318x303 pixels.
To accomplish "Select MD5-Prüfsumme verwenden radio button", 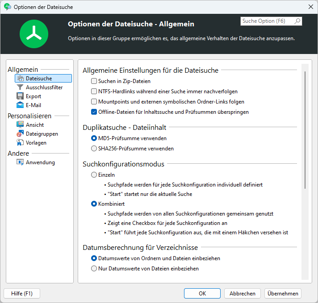I will (x=94, y=138).
